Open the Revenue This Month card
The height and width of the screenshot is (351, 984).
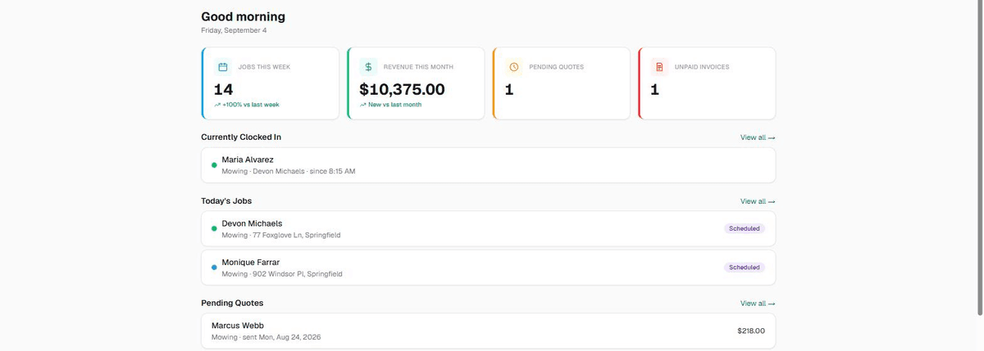point(416,83)
